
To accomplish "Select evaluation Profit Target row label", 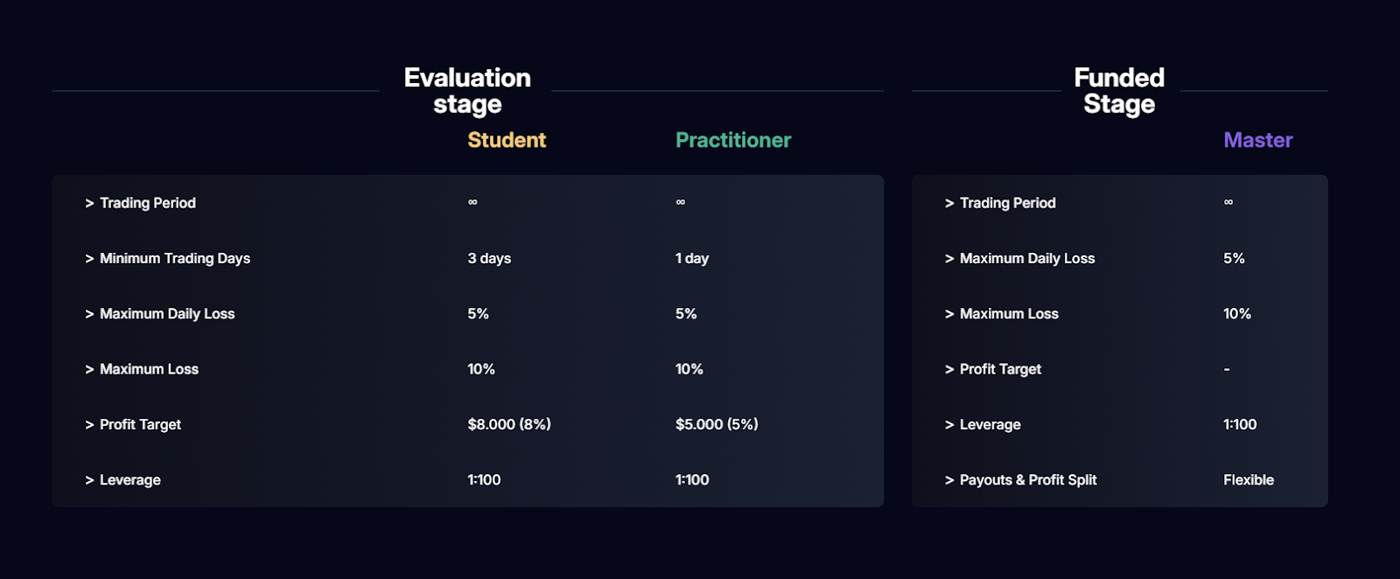I will click(x=140, y=424).
